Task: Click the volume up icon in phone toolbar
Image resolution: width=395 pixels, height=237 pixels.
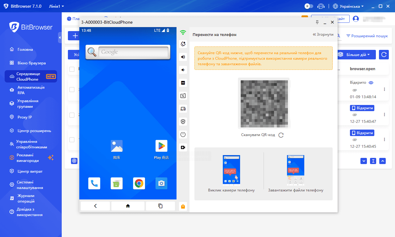Action: click(x=183, y=57)
